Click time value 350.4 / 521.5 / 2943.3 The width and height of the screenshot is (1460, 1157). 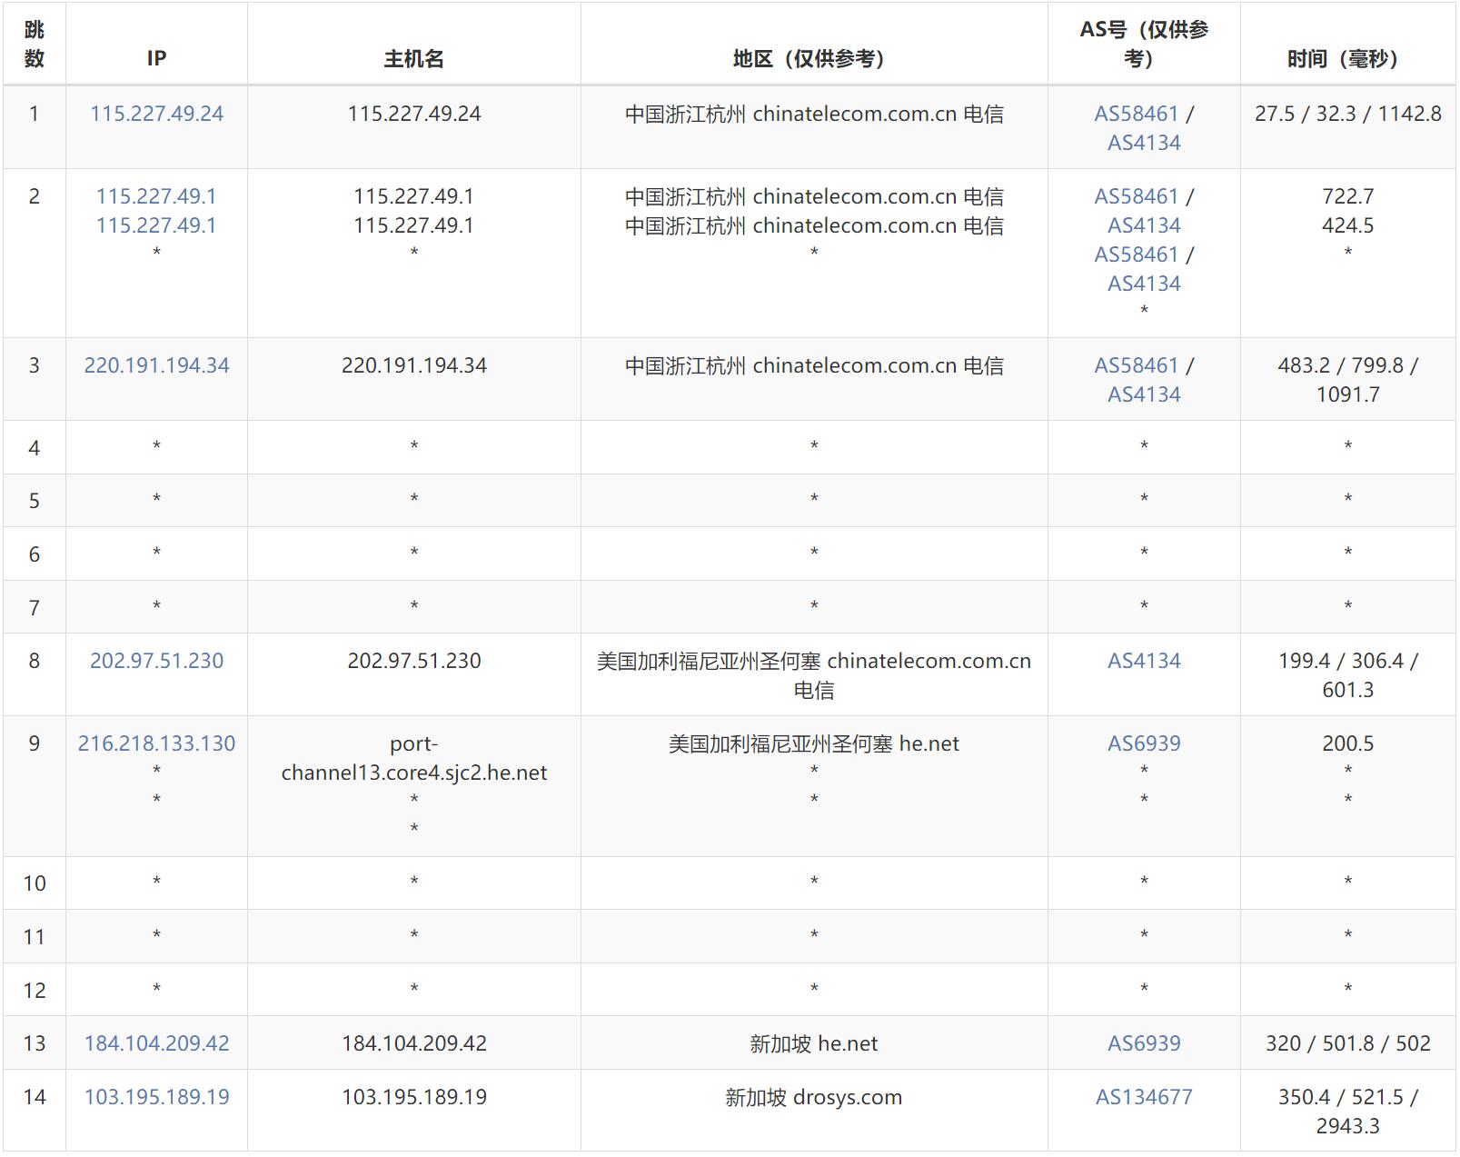tap(1347, 1112)
